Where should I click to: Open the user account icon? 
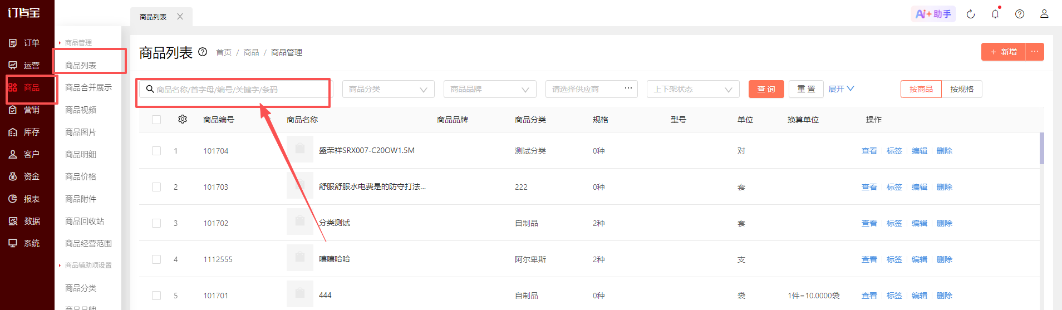1044,14
